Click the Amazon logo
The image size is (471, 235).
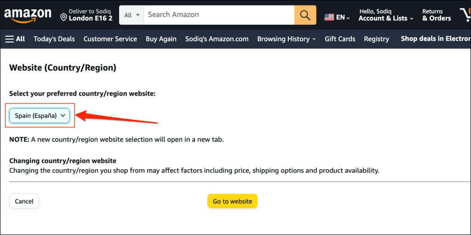point(28,15)
